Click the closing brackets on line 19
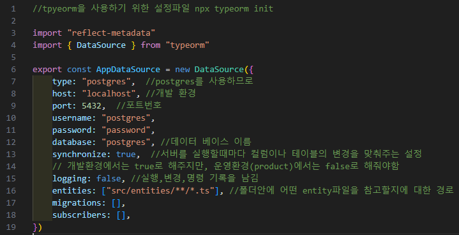Screen dimensions: 459x235 click(x=38, y=227)
